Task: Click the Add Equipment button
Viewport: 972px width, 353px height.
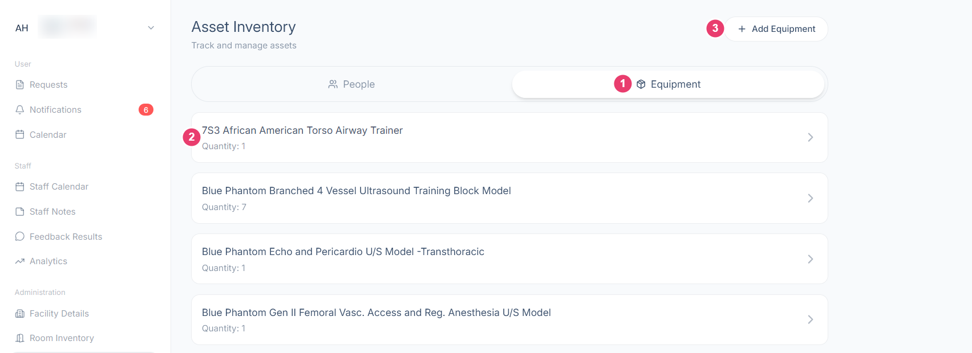Action: pos(776,29)
